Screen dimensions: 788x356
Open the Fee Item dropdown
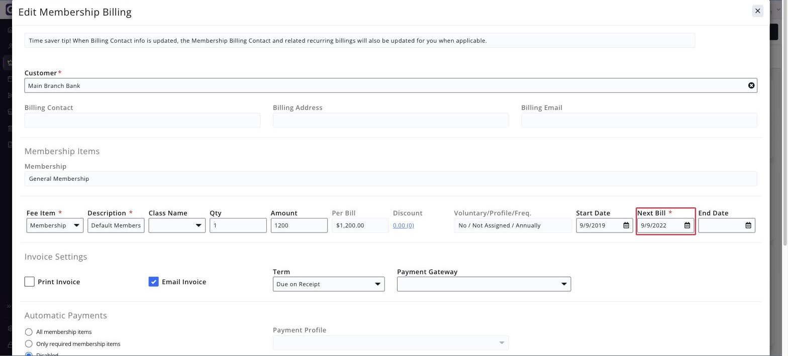55,225
